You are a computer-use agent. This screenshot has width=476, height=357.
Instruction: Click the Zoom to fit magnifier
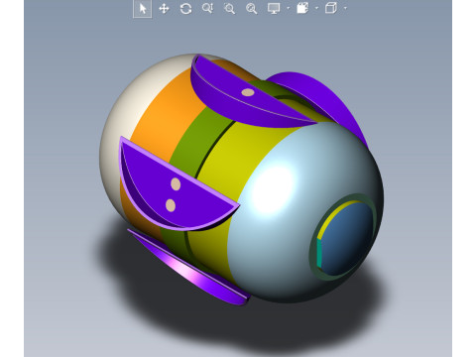click(251, 9)
